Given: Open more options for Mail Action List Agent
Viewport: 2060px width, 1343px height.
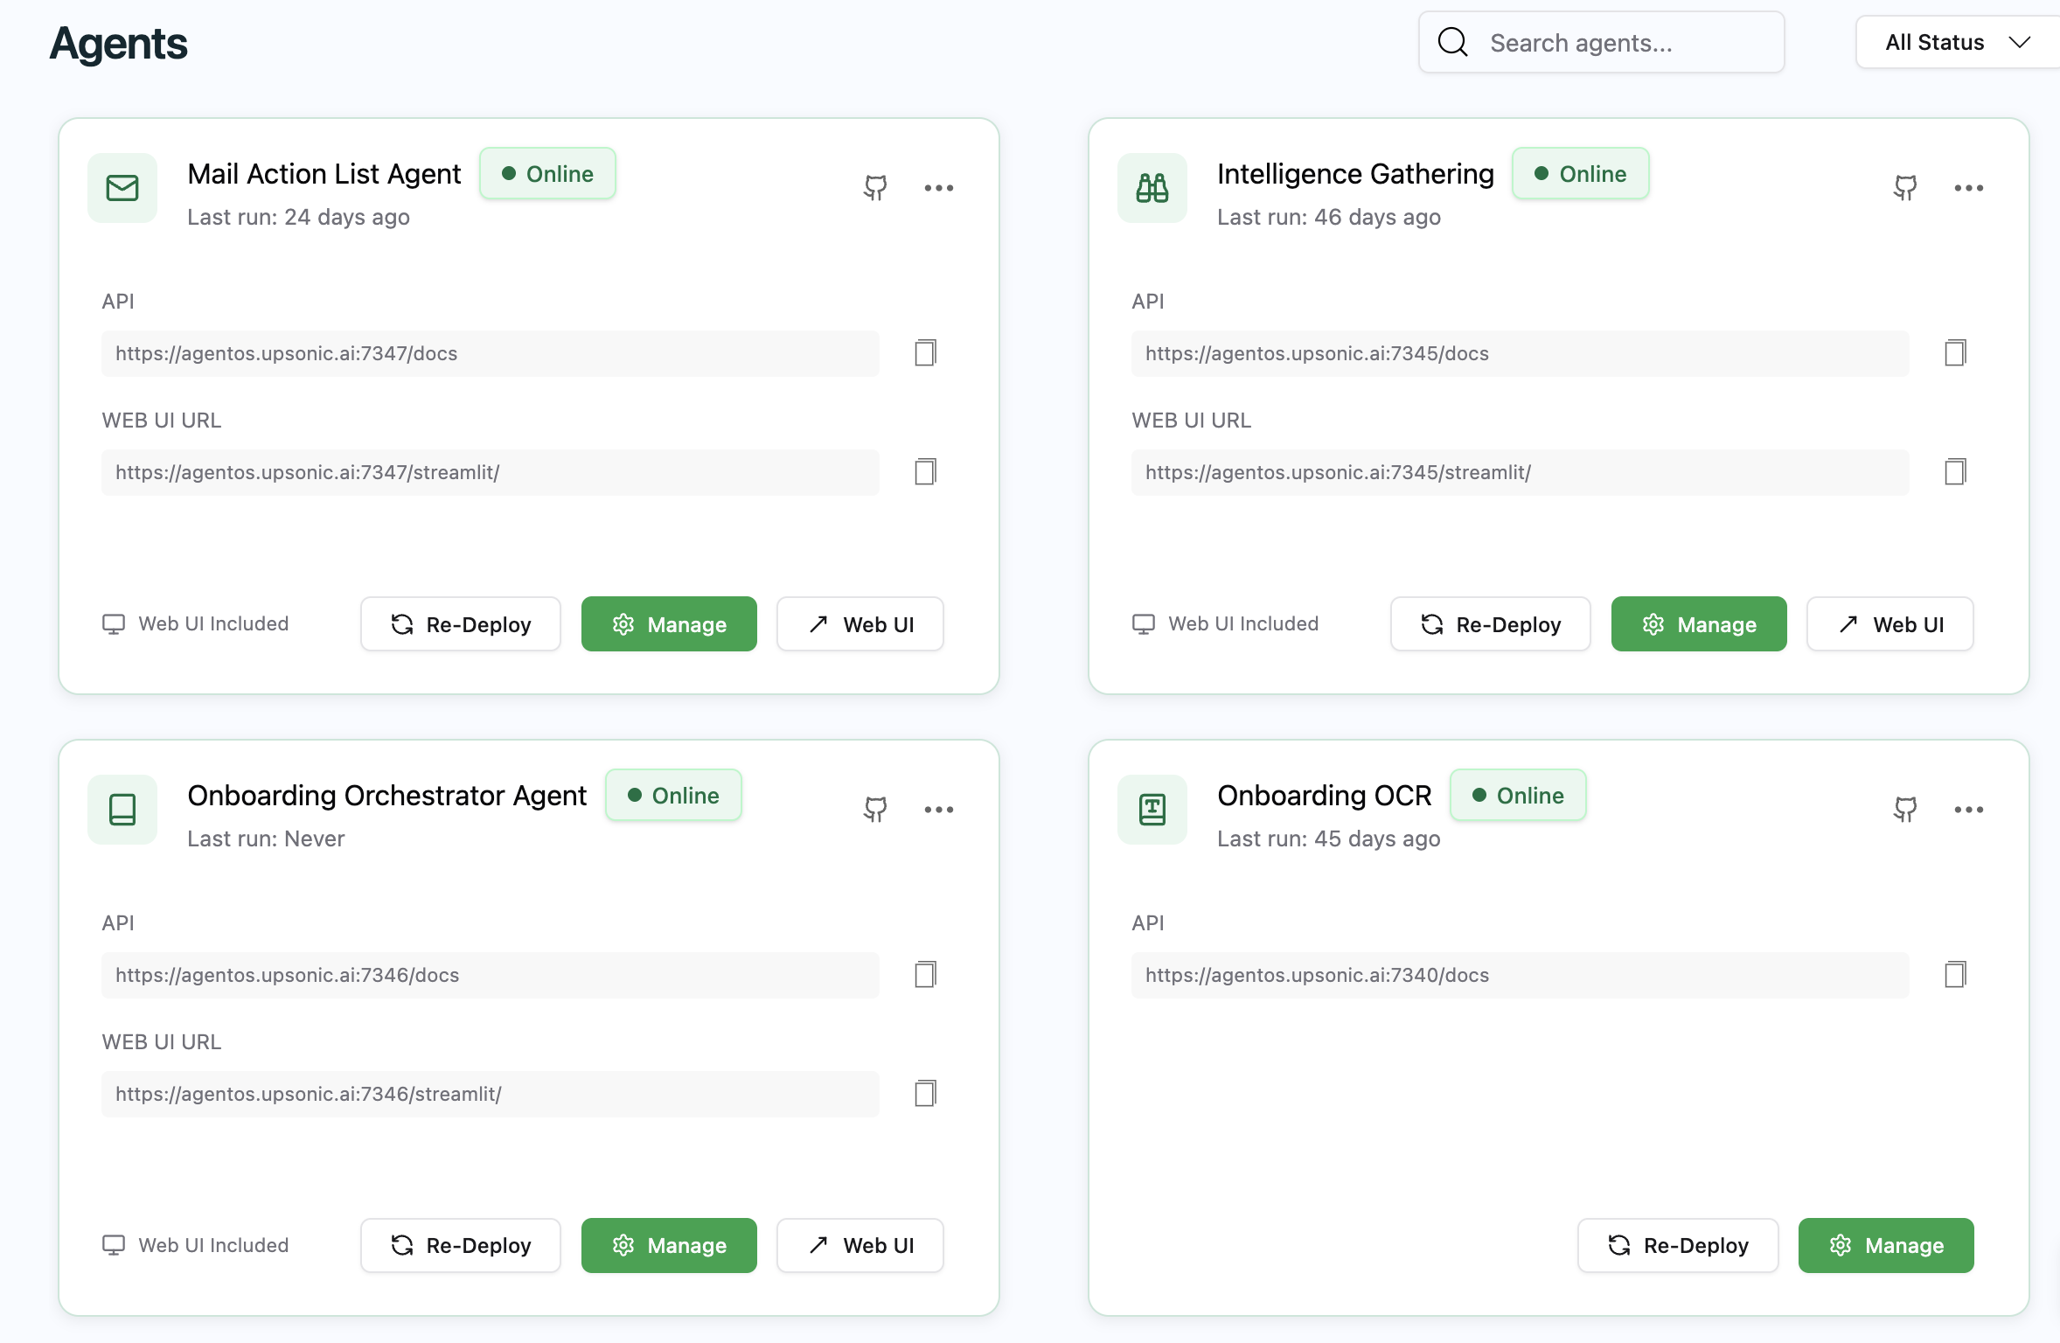Looking at the screenshot, I should pos(939,188).
